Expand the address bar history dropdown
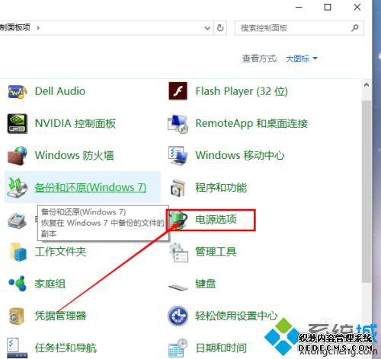The height and width of the screenshot is (359, 381). pos(207,27)
